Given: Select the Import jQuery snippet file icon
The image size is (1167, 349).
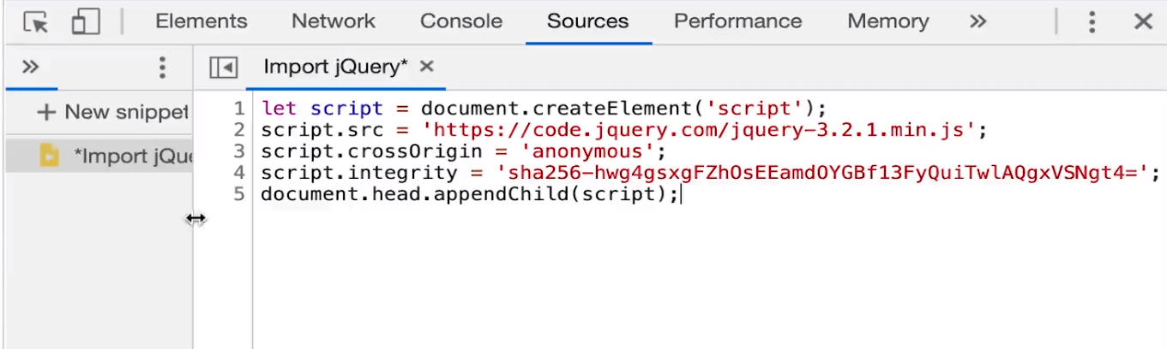Looking at the screenshot, I should (50, 156).
